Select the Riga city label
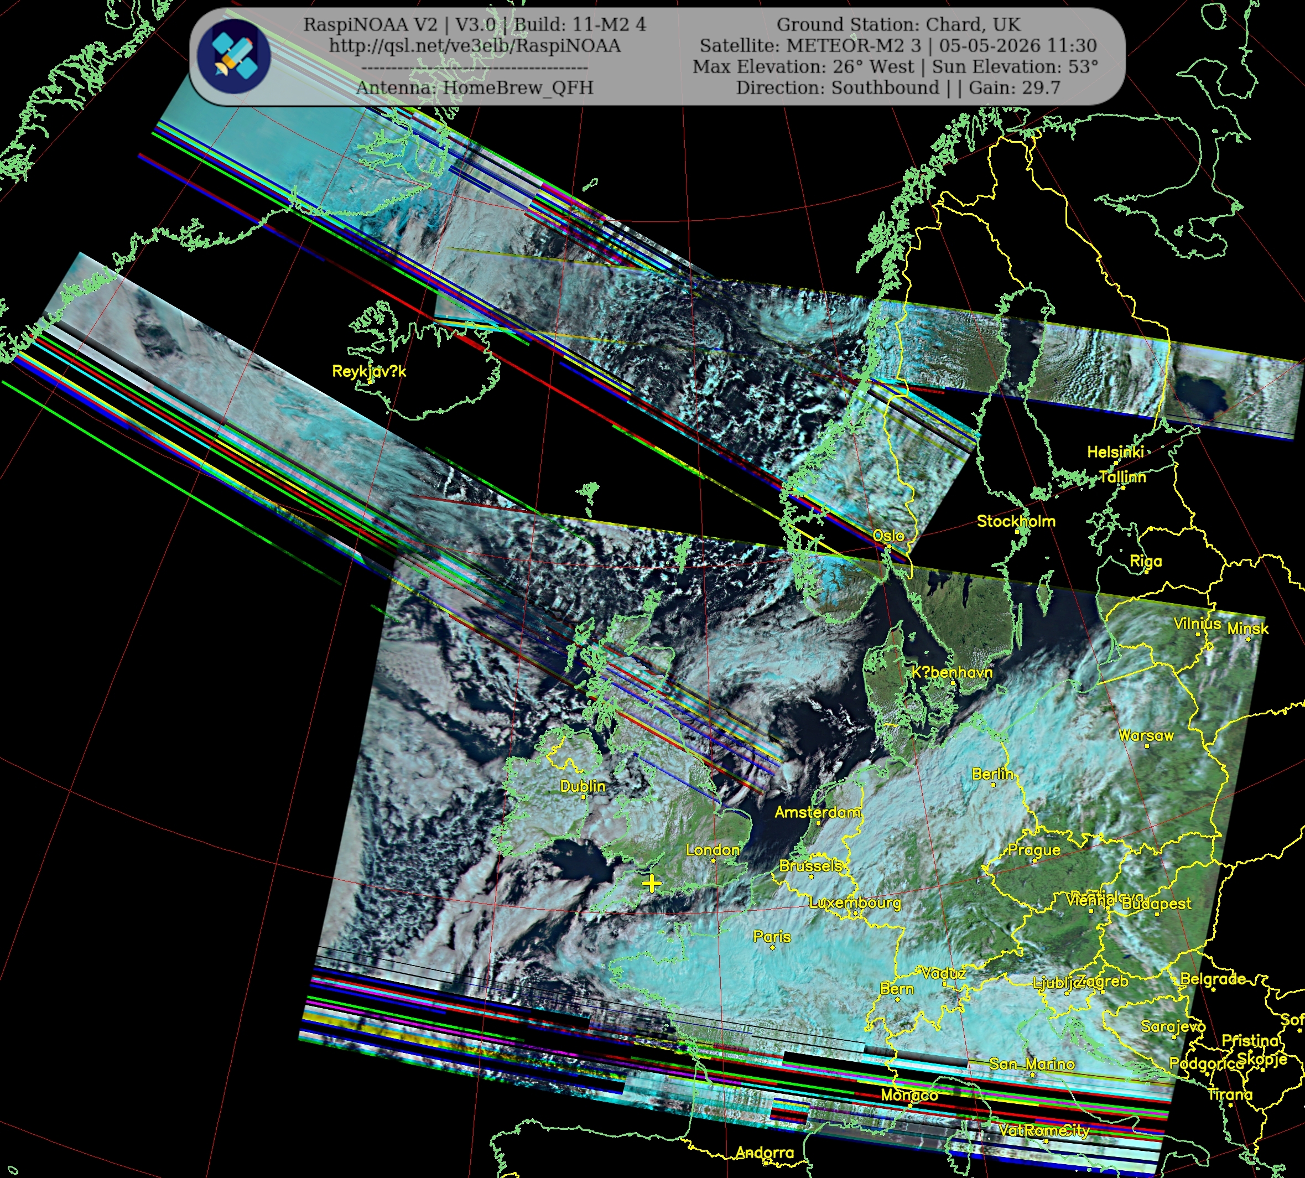 [x=1145, y=561]
